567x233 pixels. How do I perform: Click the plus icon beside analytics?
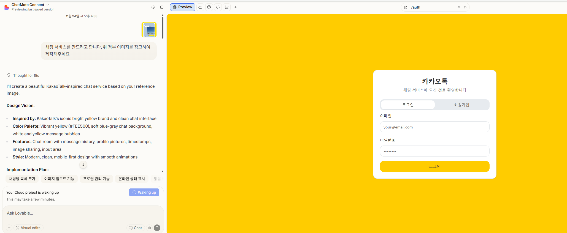pyautogui.click(x=236, y=7)
